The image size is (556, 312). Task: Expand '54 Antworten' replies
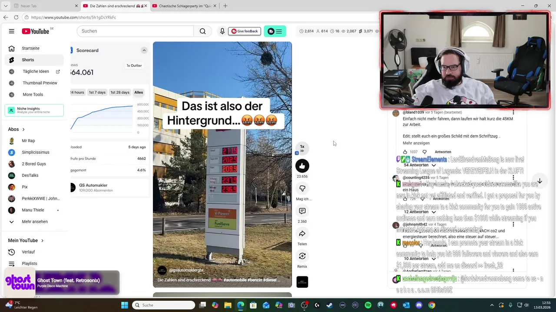[420, 165]
